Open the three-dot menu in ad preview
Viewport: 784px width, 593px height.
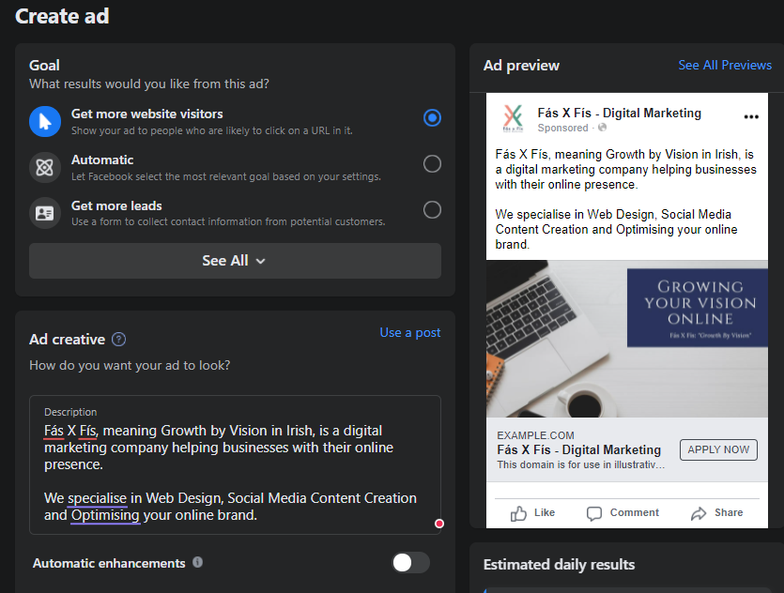tap(751, 117)
